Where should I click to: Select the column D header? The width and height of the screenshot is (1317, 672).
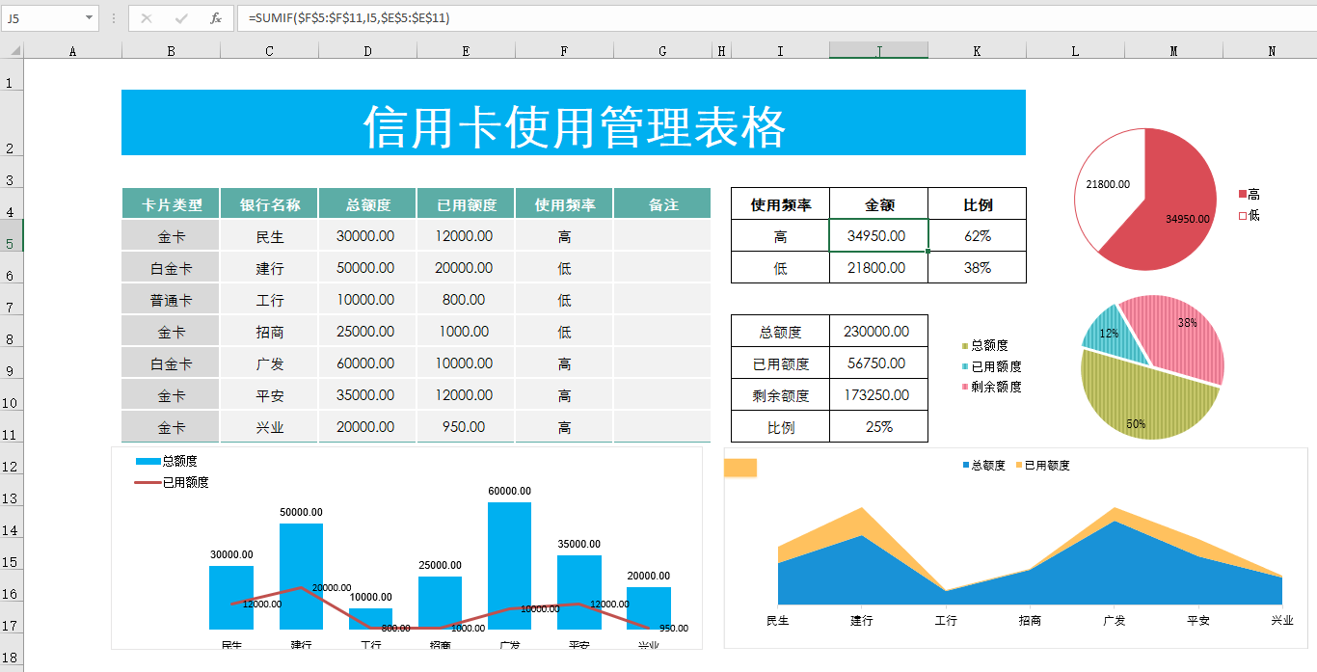point(367,51)
